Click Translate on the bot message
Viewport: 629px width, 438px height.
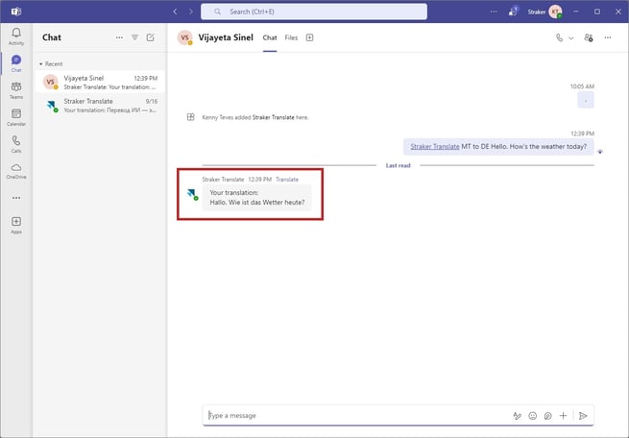click(287, 180)
